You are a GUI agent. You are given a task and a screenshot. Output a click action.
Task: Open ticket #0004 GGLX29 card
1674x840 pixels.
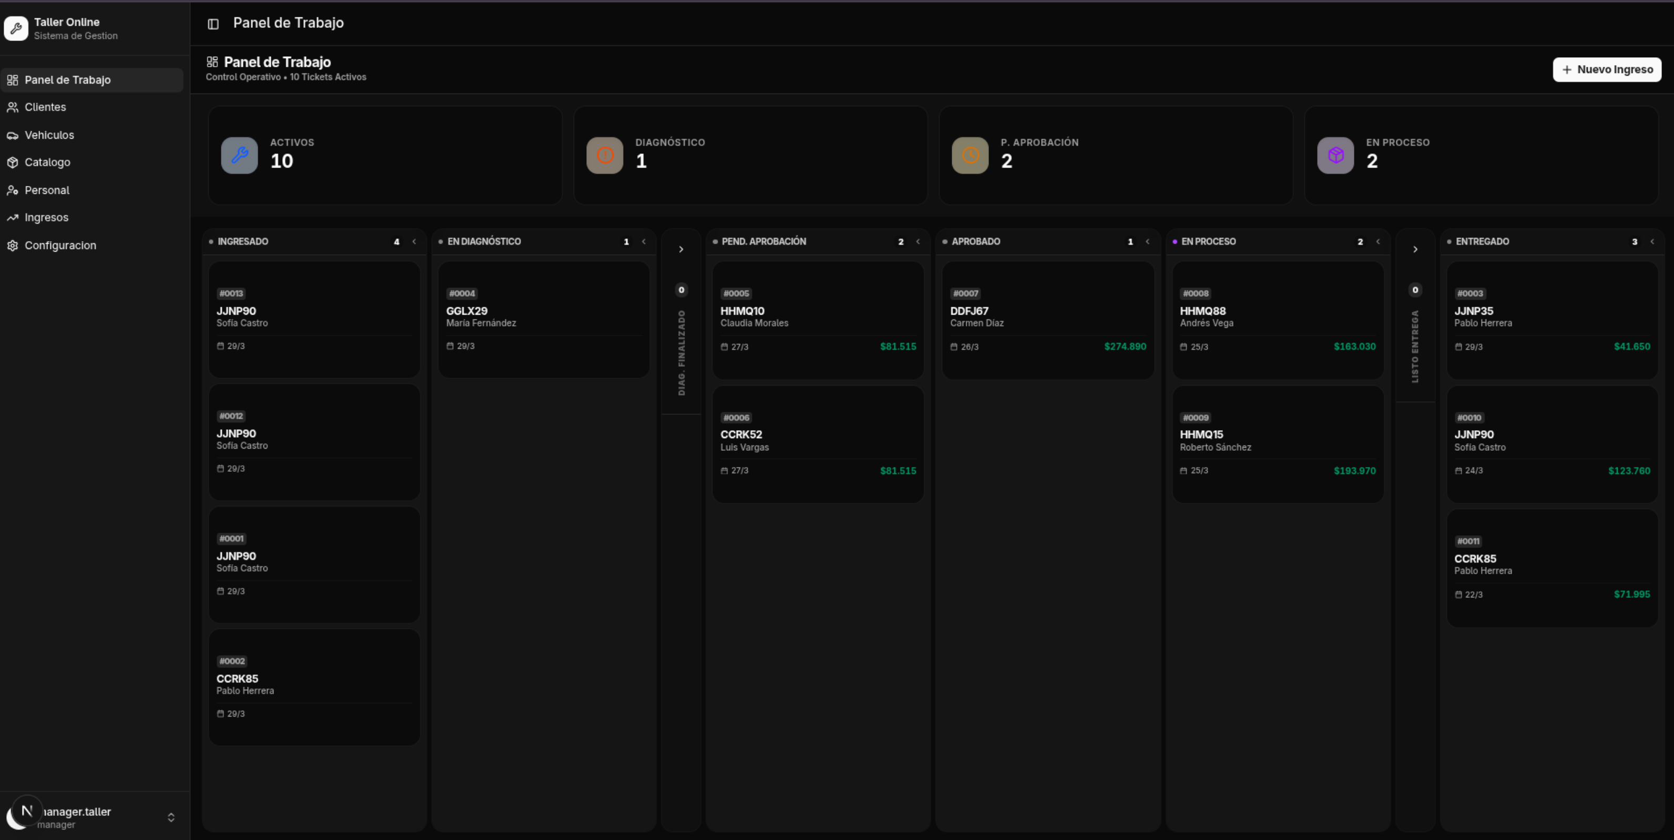[x=544, y=319]
